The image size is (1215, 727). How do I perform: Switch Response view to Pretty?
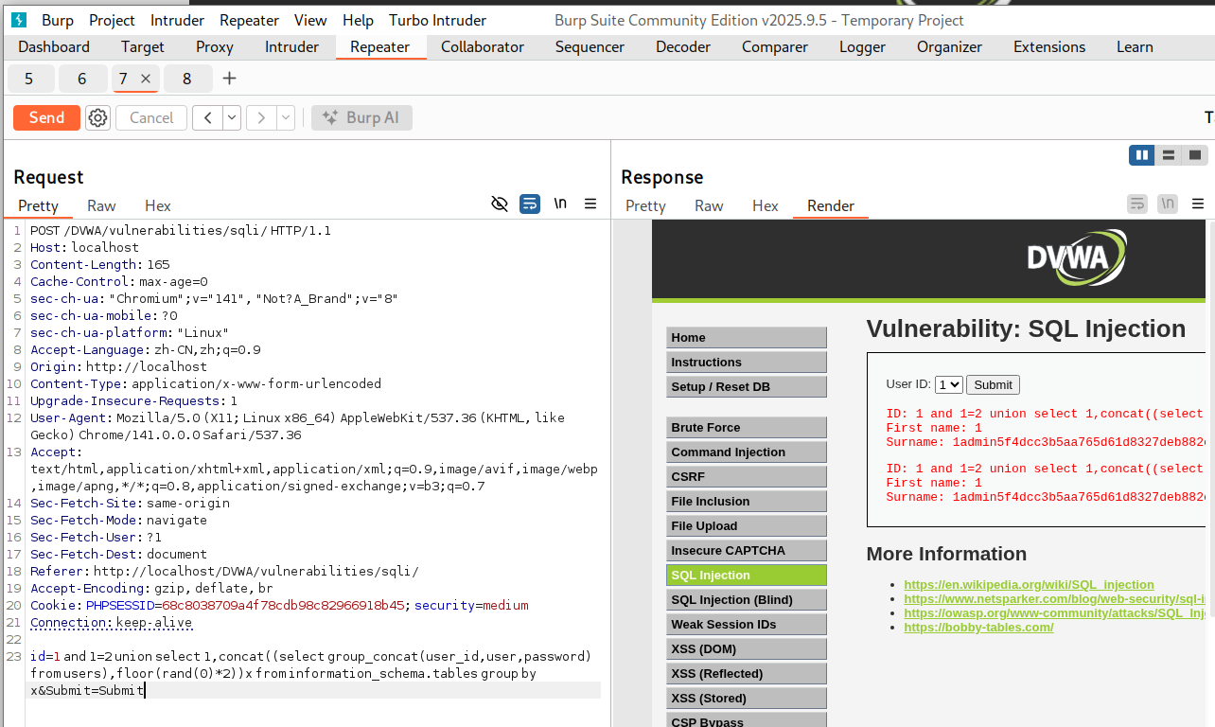coord(646,205)
